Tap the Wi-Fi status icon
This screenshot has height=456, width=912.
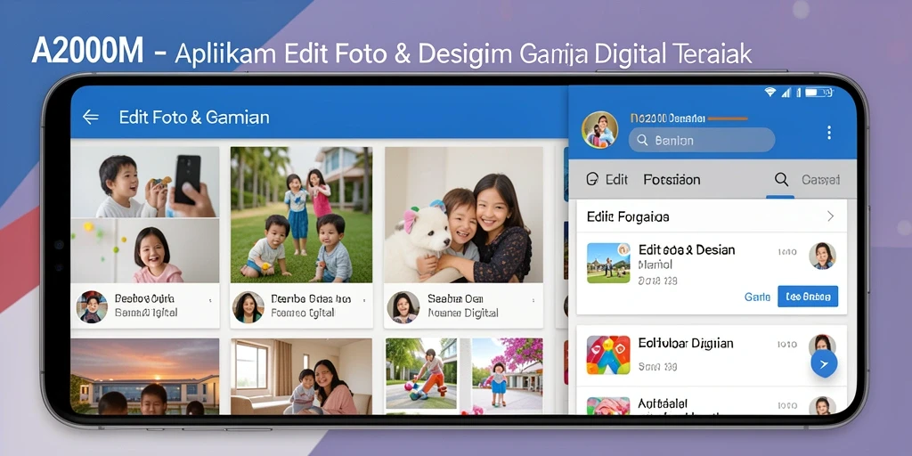(x=770, y=93)
